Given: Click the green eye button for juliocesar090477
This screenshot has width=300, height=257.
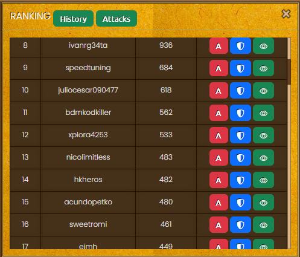Looking at the screenshot, I should (x=263, y=91).
